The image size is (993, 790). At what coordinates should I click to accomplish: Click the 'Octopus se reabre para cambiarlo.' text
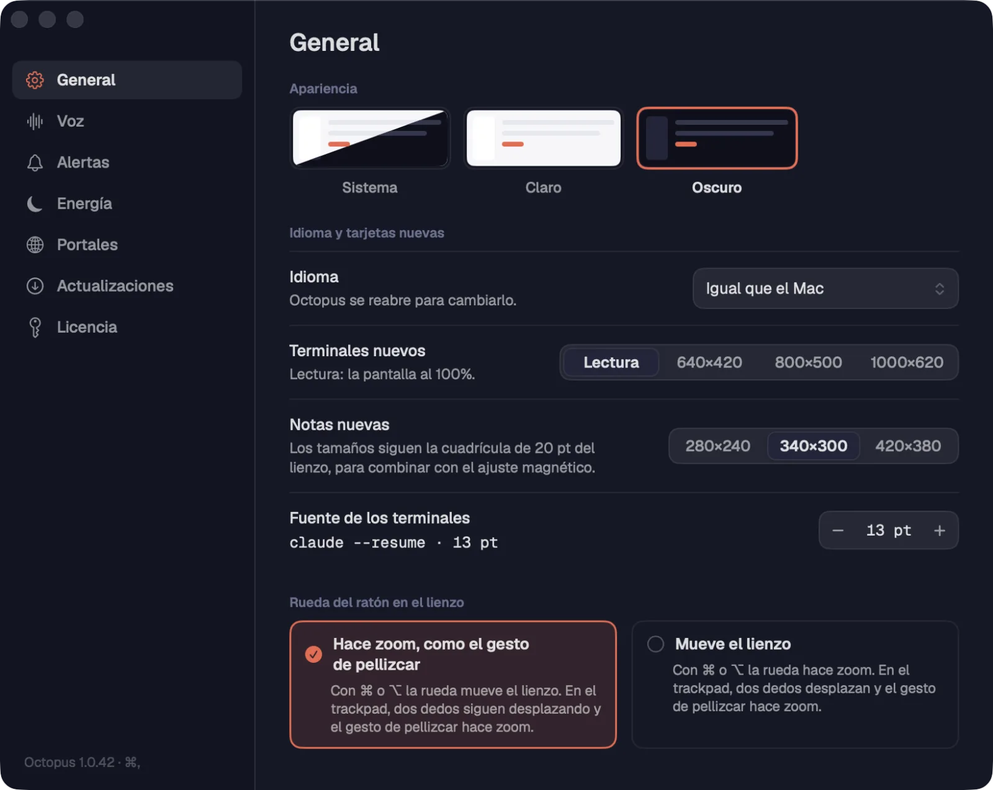click(x=403, y=300)
